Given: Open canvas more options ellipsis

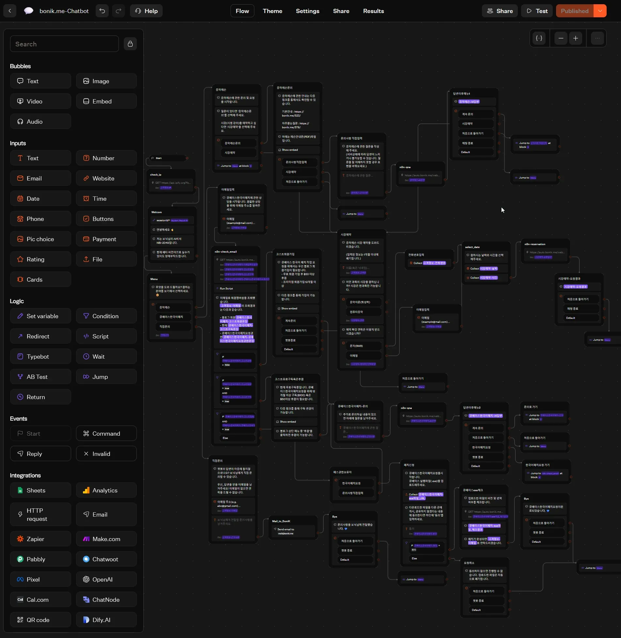Looking at the screenshot, I should click(x=597, y=38).
